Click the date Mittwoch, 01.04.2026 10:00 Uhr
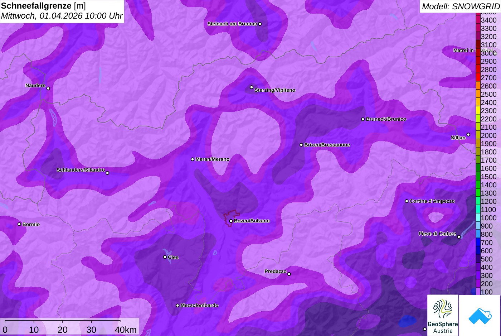Screen dimensions: 501x336 (x=62, y=16)
